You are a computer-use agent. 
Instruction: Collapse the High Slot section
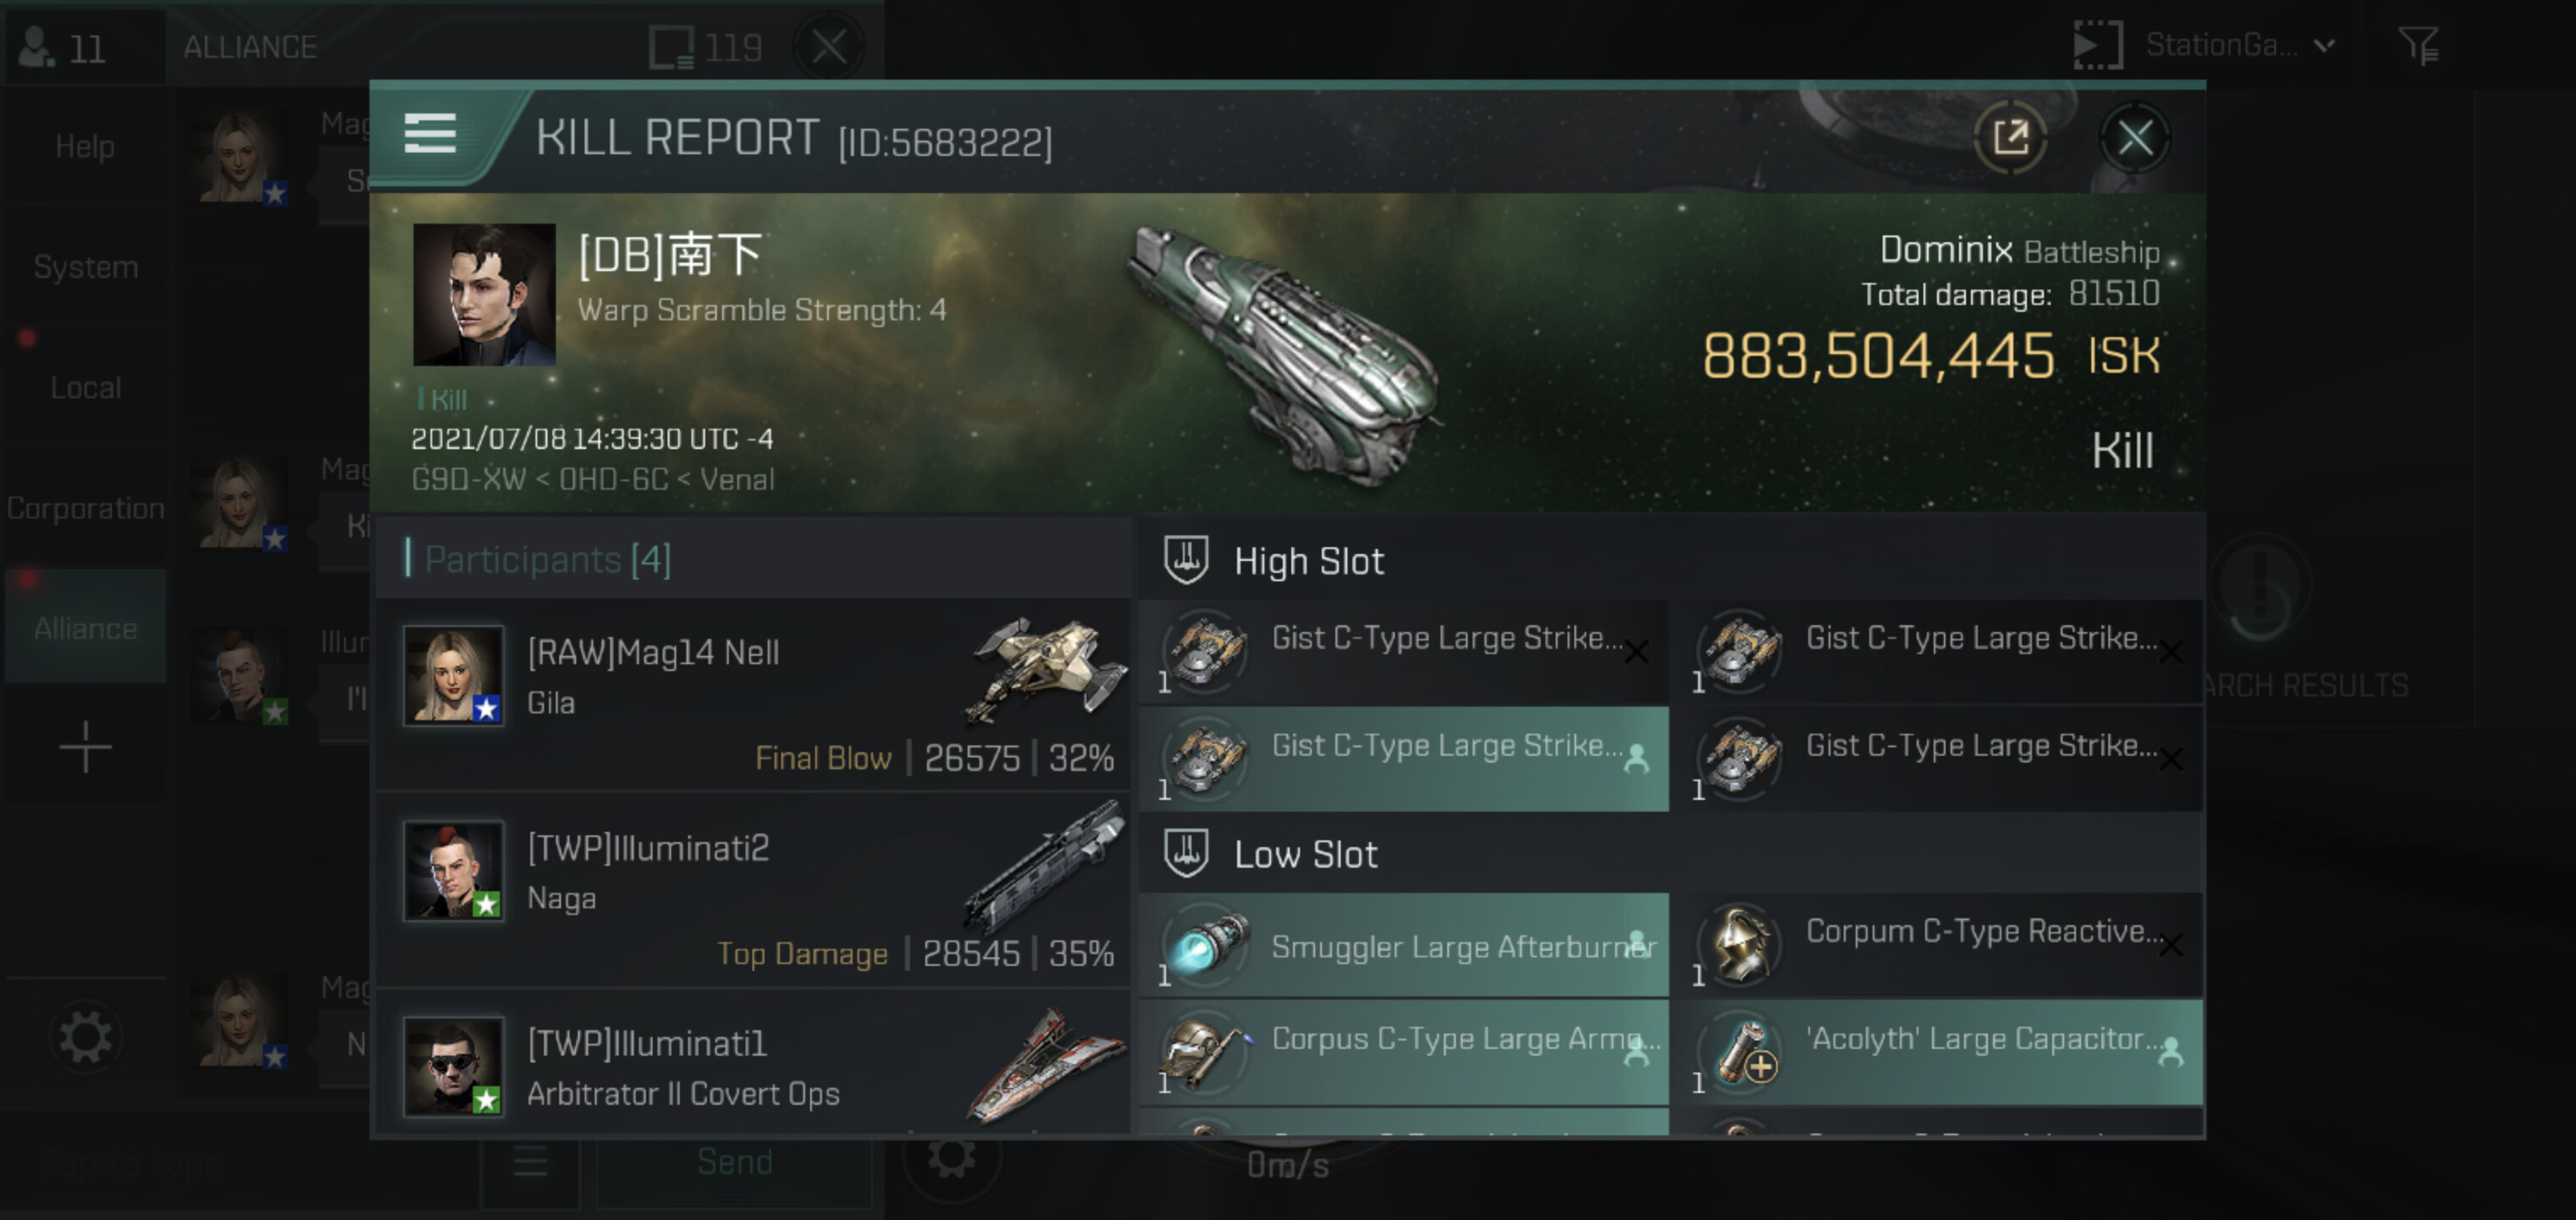click(1309, 561)
